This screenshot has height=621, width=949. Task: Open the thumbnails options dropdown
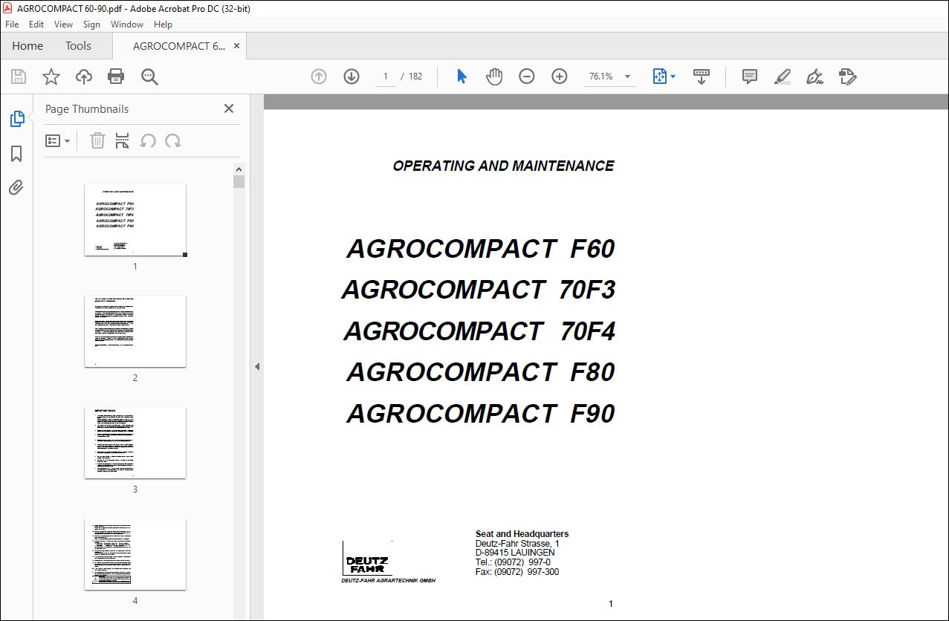pos(58,140)
